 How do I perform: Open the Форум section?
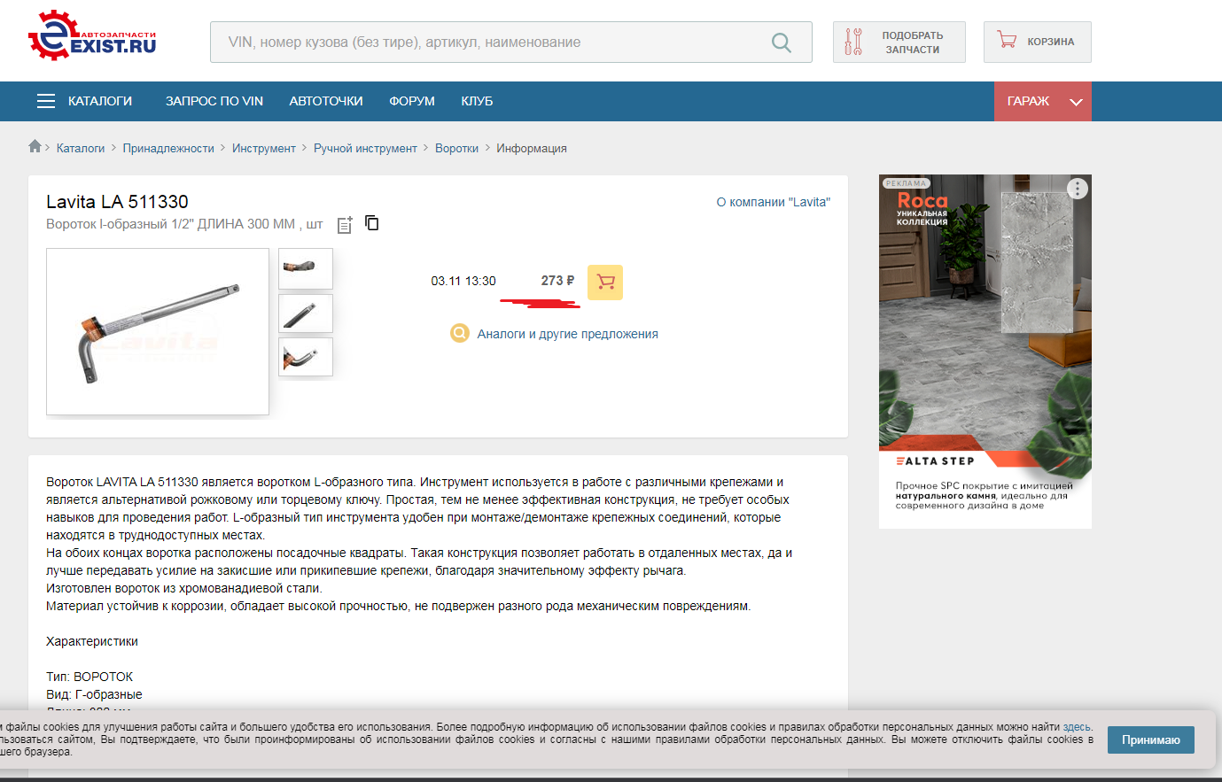pos(412,101)
